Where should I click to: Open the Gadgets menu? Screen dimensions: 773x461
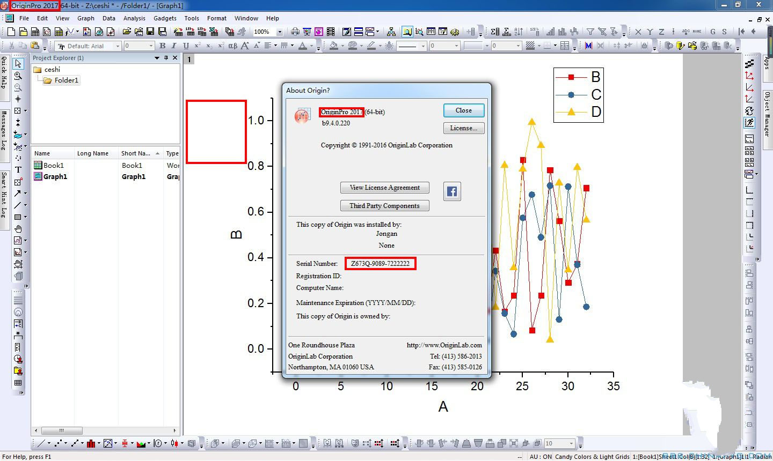[165, 18]
